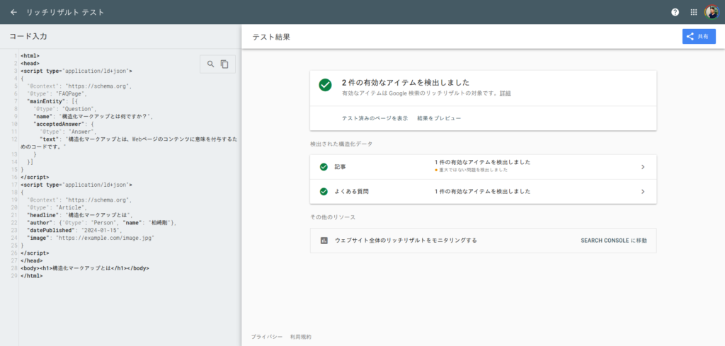The width and height of the screenshot is (725, 346).
Task: Click the green check beside 記事
Action: [324, 167]
